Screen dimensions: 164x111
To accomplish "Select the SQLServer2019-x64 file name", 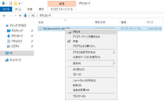I will (54, 28).
